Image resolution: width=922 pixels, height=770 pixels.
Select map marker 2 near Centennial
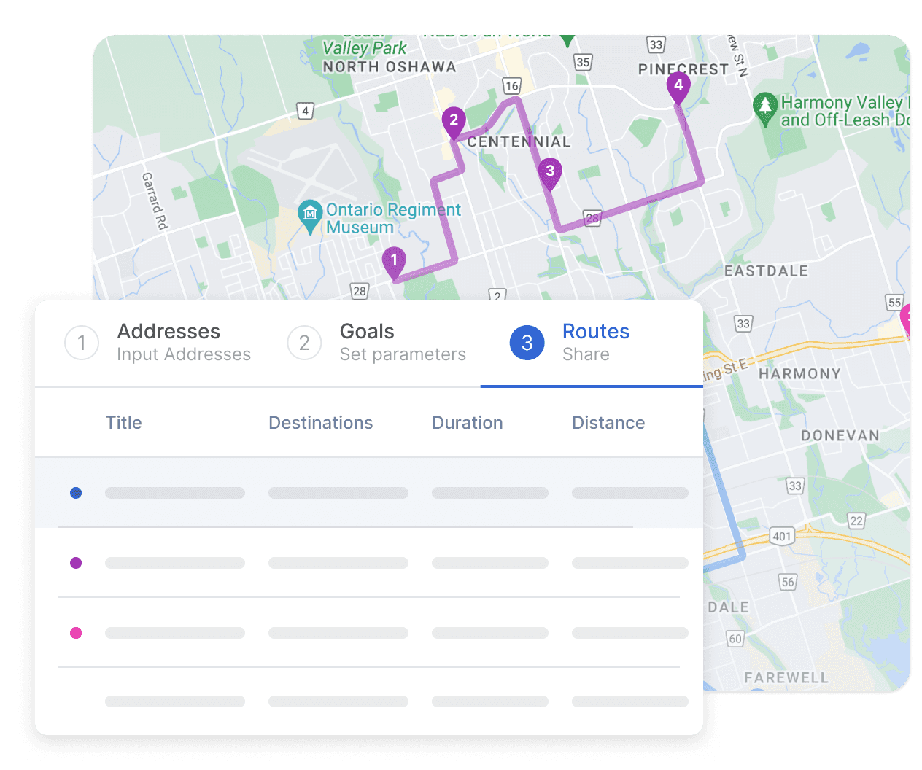[x=454, y=118]
